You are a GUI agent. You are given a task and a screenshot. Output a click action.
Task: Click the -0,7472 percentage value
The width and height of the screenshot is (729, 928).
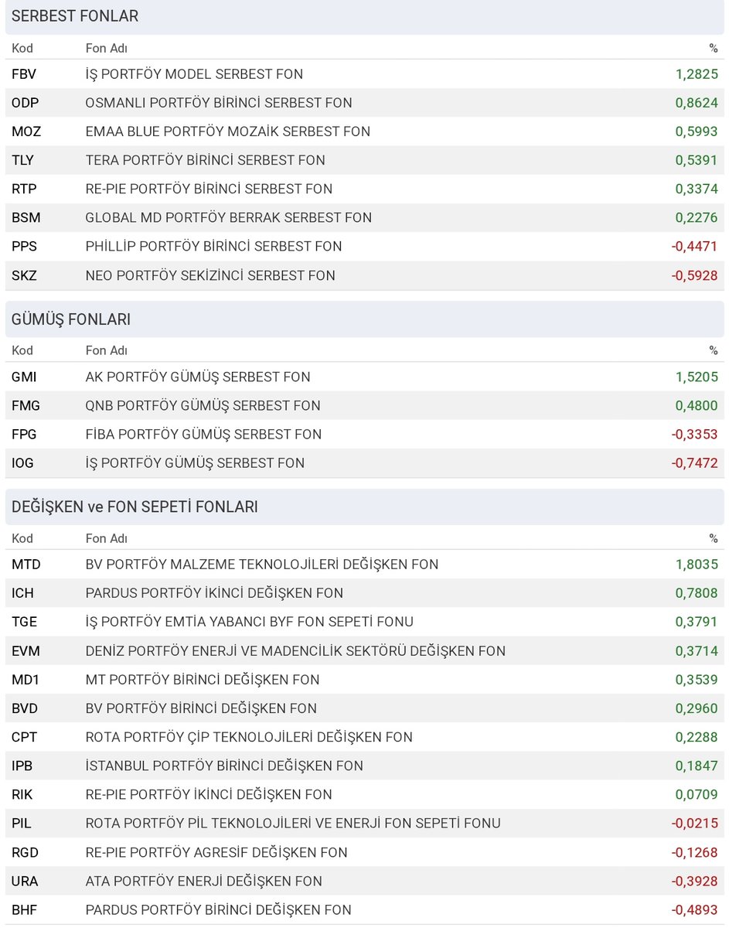694,463
